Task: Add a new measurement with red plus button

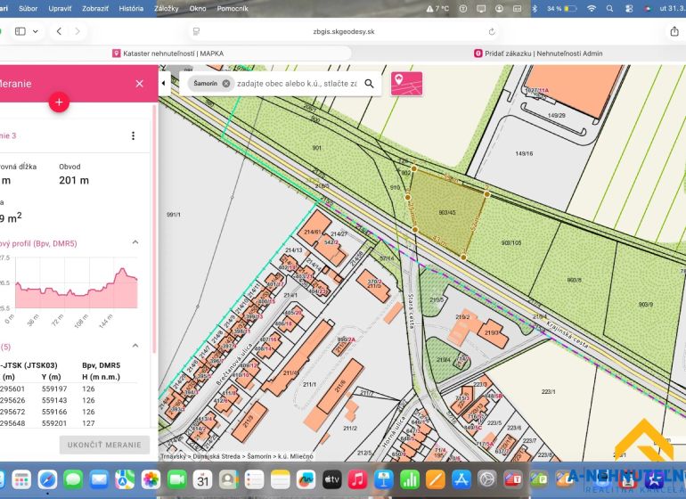Action: pyautogui.click(x=59, y=102)
